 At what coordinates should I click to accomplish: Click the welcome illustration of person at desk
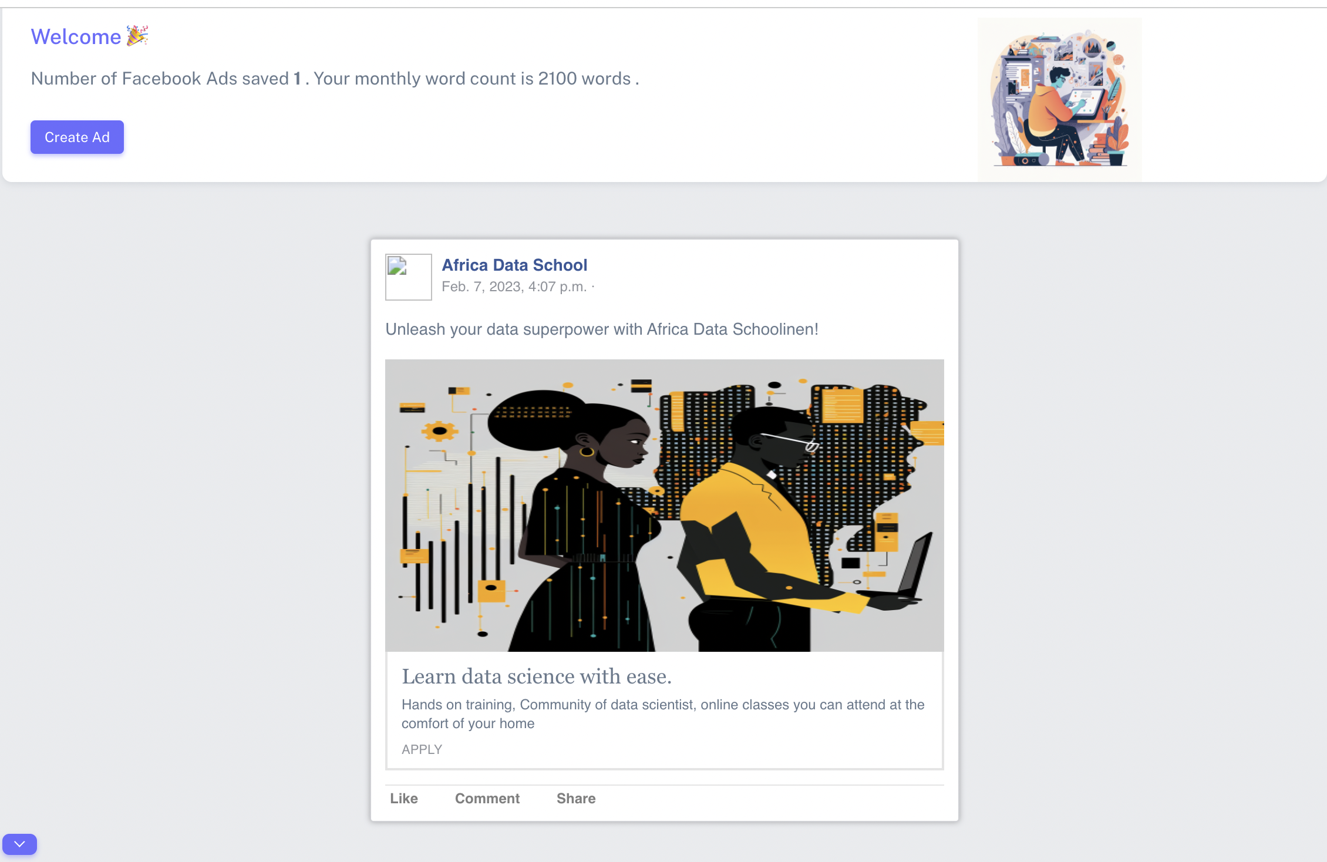coord(1060,99)
